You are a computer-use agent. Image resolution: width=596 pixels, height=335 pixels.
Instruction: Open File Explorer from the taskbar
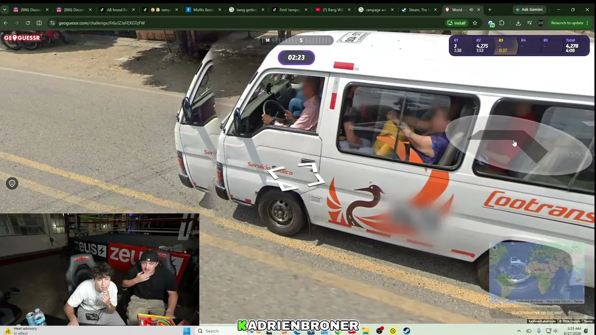[366, 331]
